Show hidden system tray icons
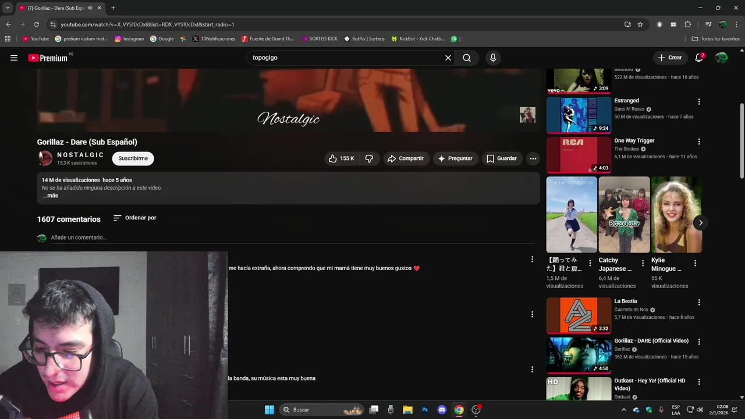 click(x=624, y=410)
